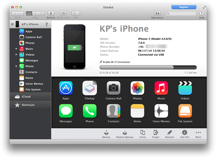Open the File System icon in main grid
Viewport: 216px width, 158px height.
[185, 111]
